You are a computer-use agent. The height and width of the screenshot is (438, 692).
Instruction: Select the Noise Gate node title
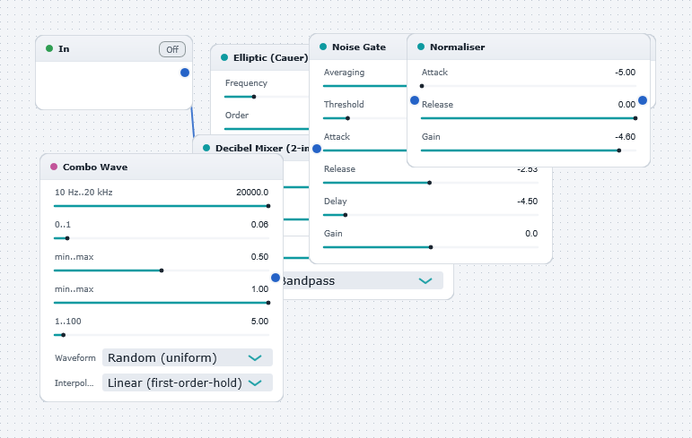[359, 47]
